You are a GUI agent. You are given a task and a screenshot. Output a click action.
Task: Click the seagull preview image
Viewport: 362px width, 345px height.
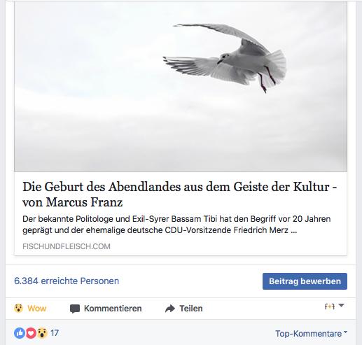pyautogui.click(x=181, y=86)
